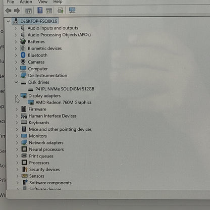Image resolution: width=210 pixels, height=210 pixels.
Task: Select P41PL NVMe SOLIDIGM 512GB drive
Action: tap(65, 89)
